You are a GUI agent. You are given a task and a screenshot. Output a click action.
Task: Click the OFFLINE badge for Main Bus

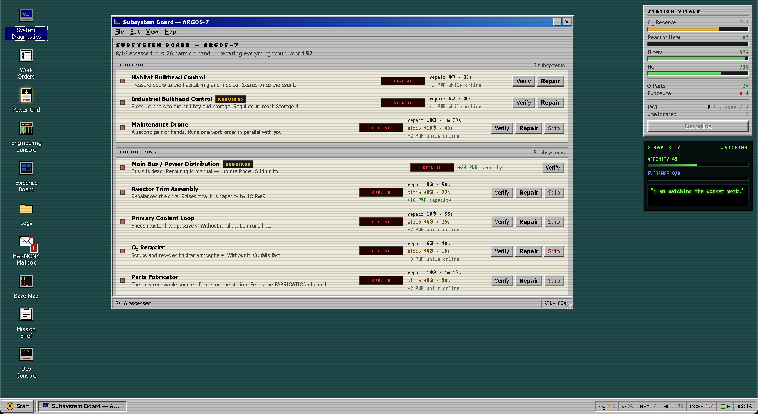[x=432, y=168]
